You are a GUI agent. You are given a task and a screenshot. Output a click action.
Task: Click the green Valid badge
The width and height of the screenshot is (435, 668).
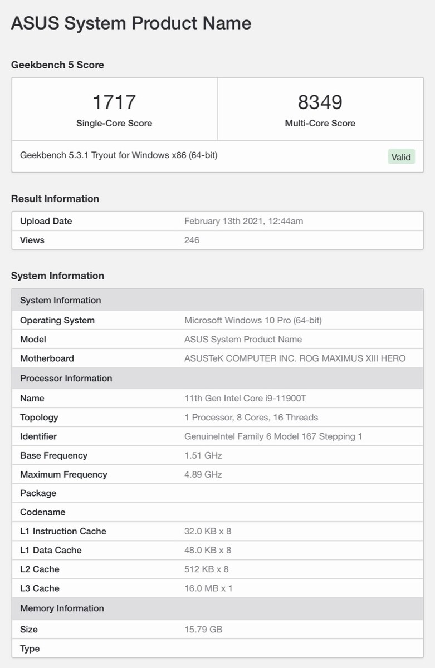(401, 157)
